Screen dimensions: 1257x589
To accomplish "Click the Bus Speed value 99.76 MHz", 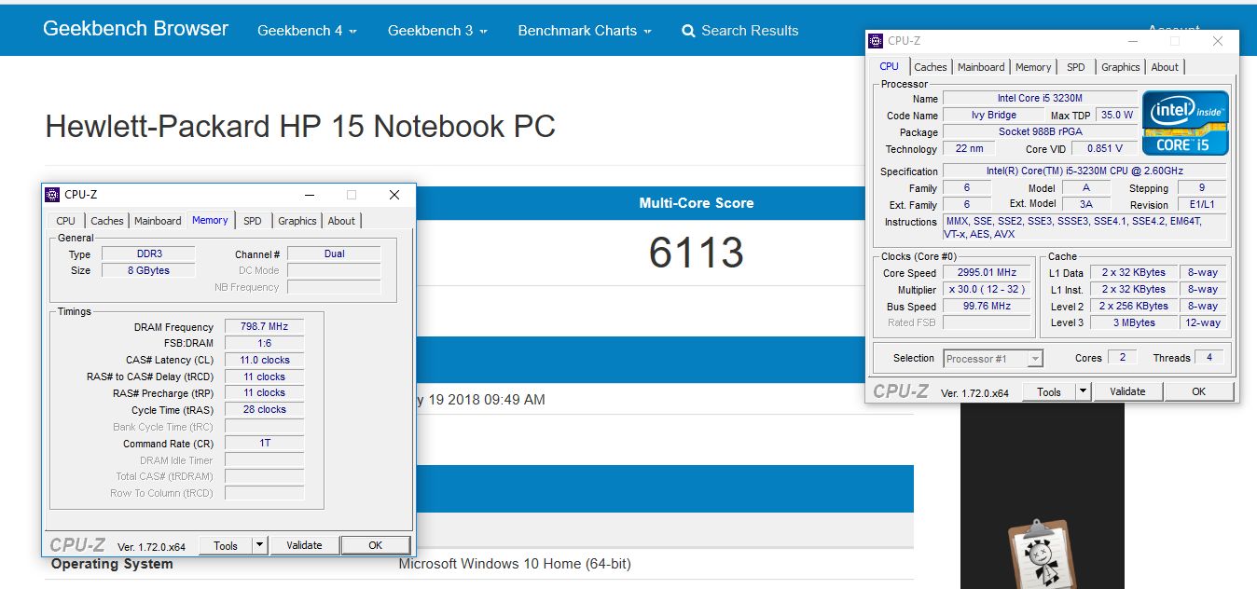I will (x=987, y=306).
